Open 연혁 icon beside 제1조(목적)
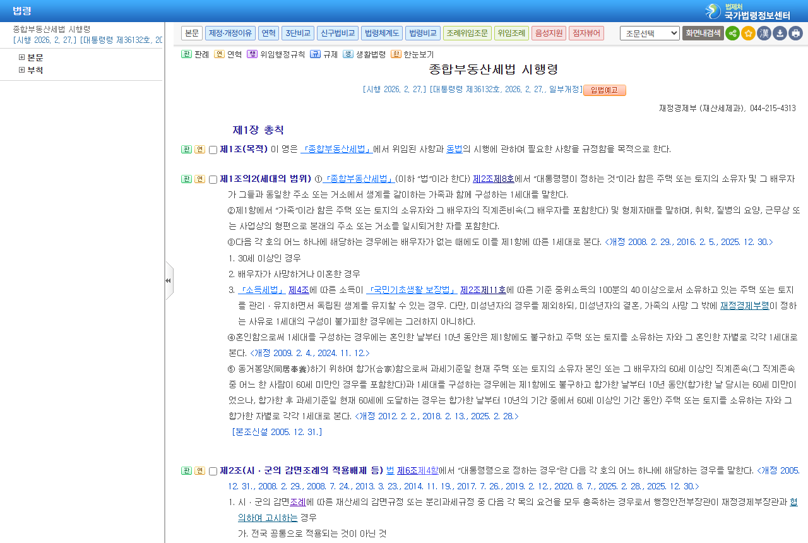This screenshot has height=543, width=808. tap(199, 150)
